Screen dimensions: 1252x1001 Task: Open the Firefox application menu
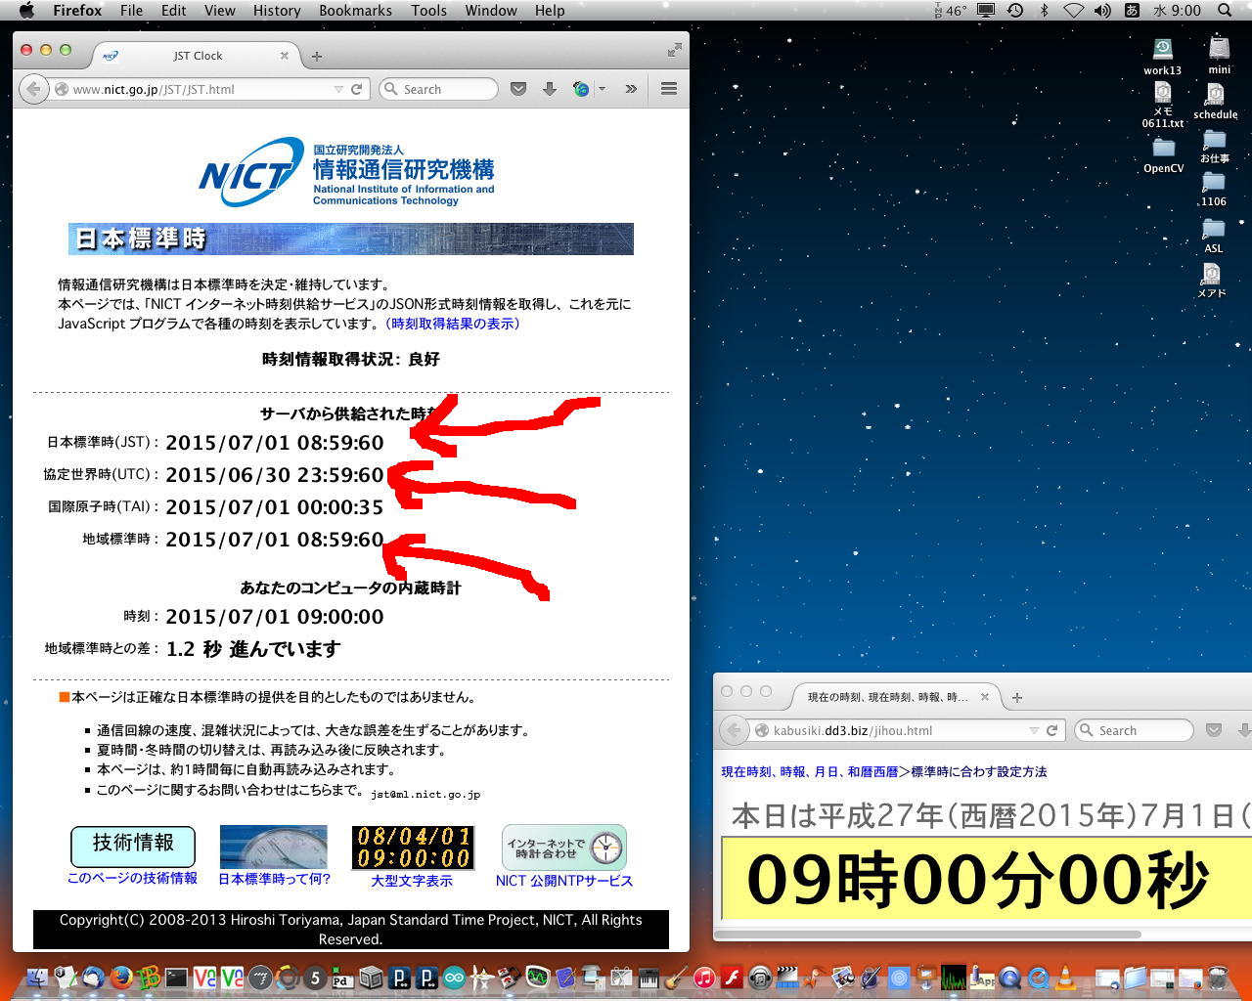click(77, 11)
